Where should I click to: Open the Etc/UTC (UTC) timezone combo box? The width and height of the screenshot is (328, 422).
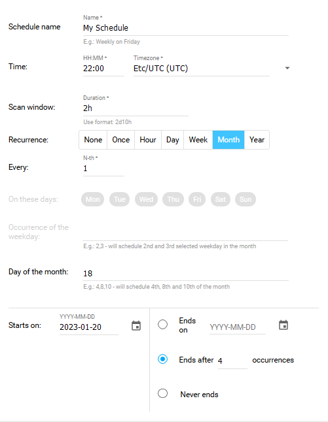[202, 69]
